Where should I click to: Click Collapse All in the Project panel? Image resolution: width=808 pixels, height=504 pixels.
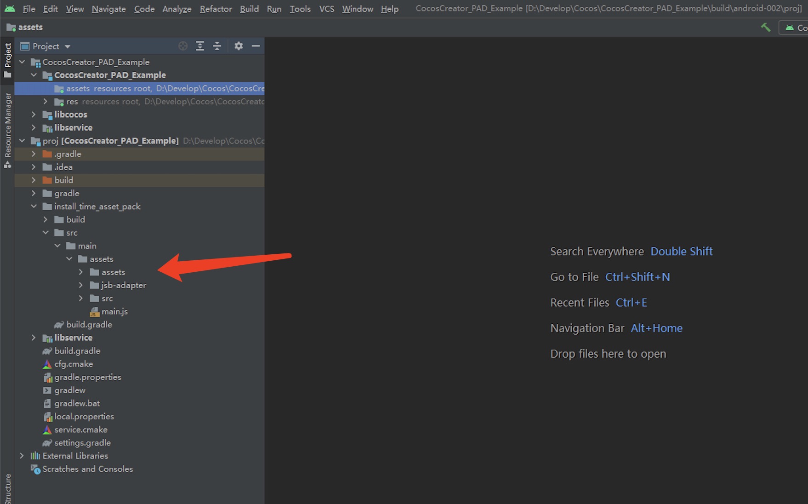tap(217, 46)
